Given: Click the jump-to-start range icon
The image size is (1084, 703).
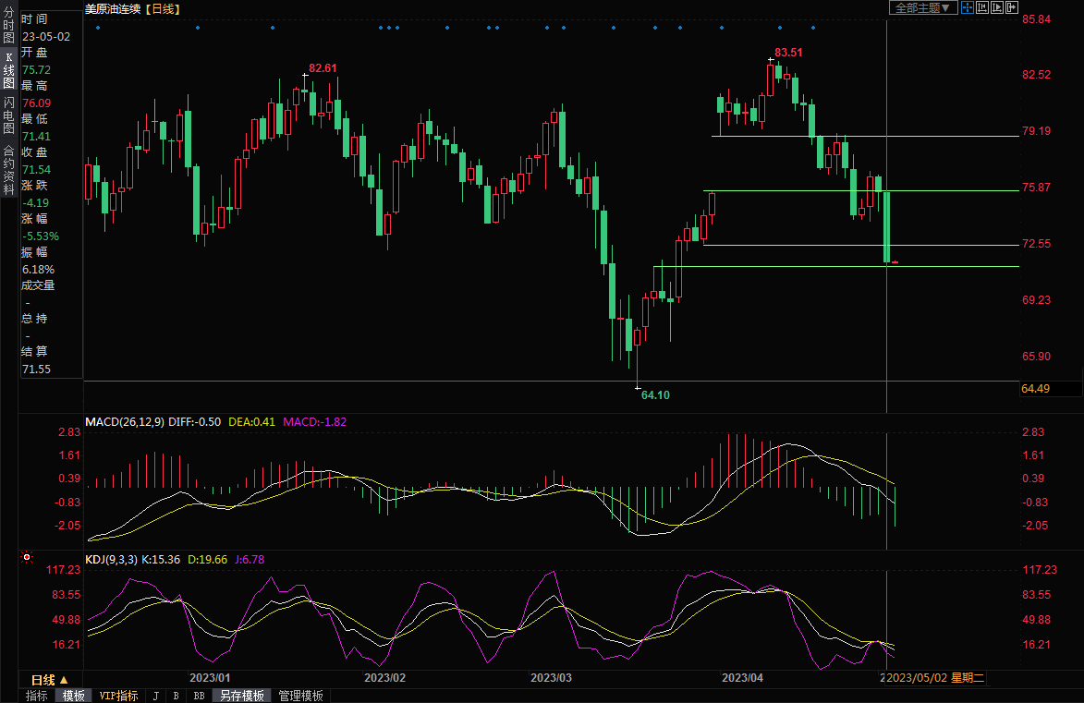Looking at the screenshot, I should coord(981,7).
